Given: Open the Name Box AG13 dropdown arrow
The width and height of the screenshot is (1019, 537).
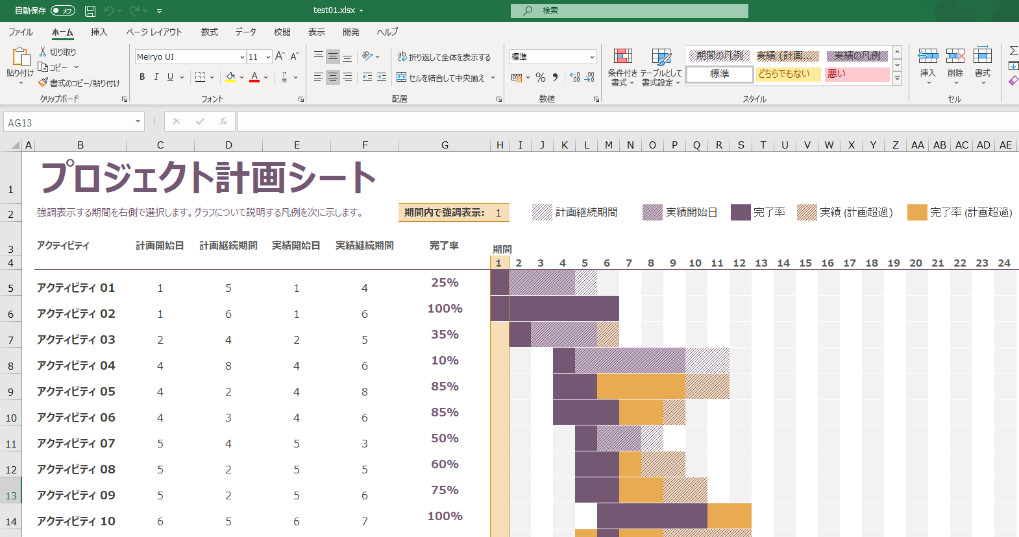Looking at the screenshot, I should 138,122.
